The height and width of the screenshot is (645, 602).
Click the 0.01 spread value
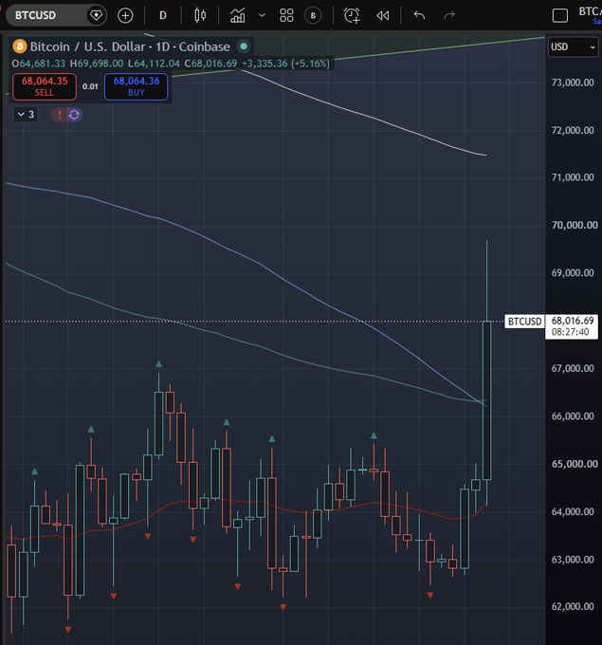[90, 86]
